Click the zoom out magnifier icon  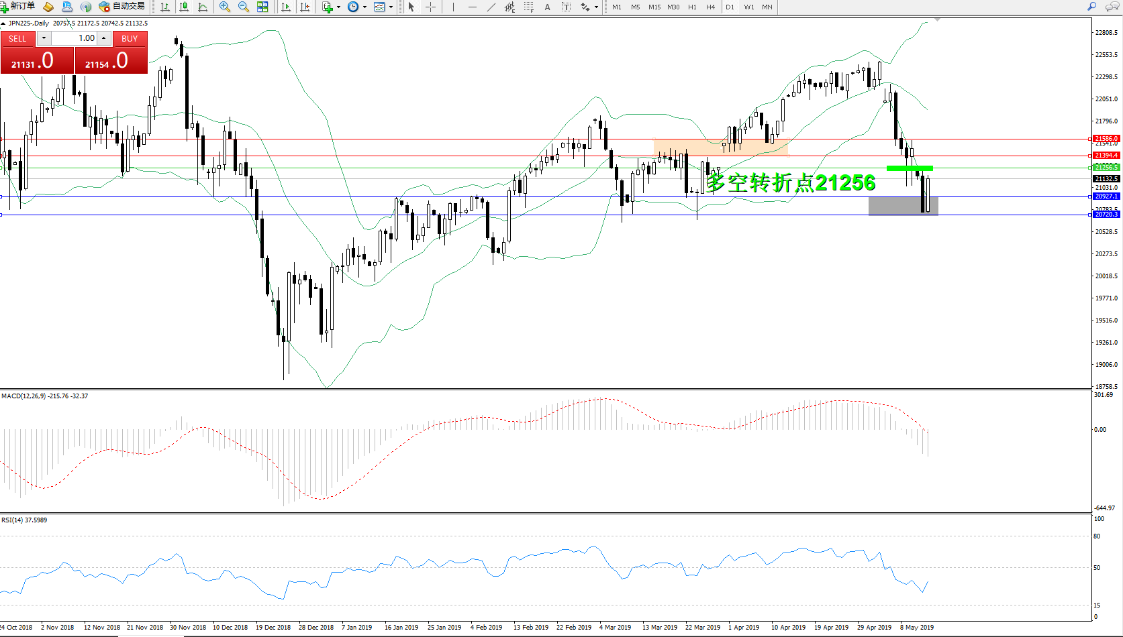click(x=244, y=7)
